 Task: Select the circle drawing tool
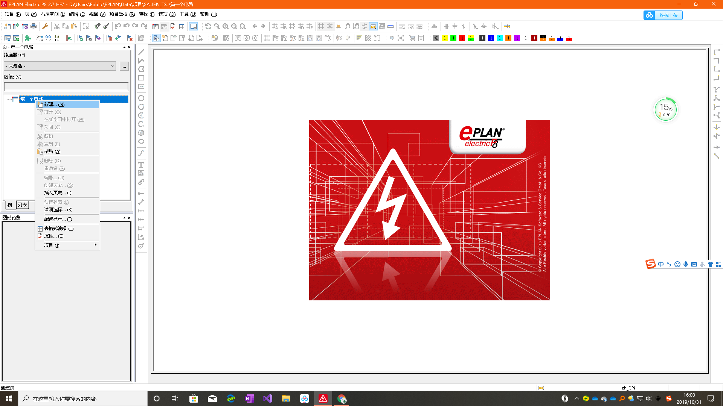[x=141, y=98]
